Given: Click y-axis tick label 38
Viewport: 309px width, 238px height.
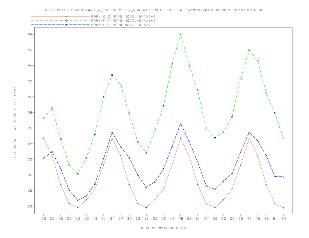Looking at the screenshot, I should pos(30,112).
